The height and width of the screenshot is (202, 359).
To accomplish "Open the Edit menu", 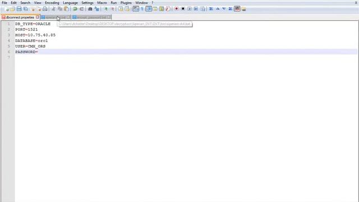I will pyautogui.click(x=13, y=3).
